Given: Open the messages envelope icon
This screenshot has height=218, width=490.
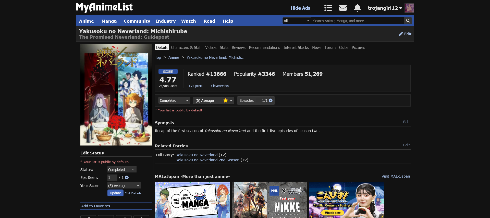Looking at the screenshot, I should coord(343,8).
